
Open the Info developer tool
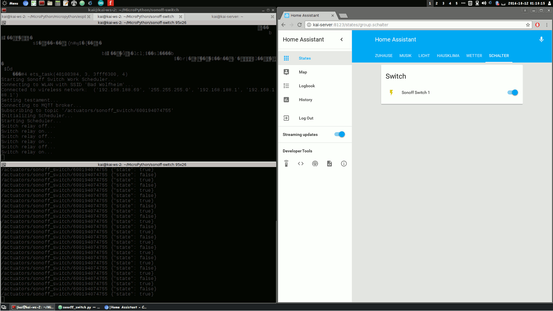[x=344, y=164]
